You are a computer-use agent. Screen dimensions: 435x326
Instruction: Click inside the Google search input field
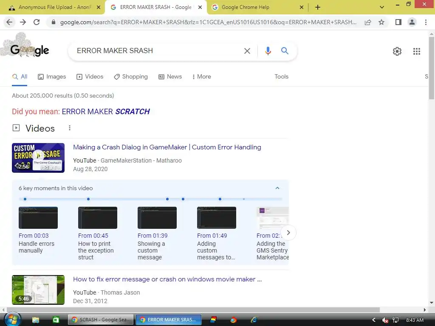pyautogui.click(x=157, y=51)
